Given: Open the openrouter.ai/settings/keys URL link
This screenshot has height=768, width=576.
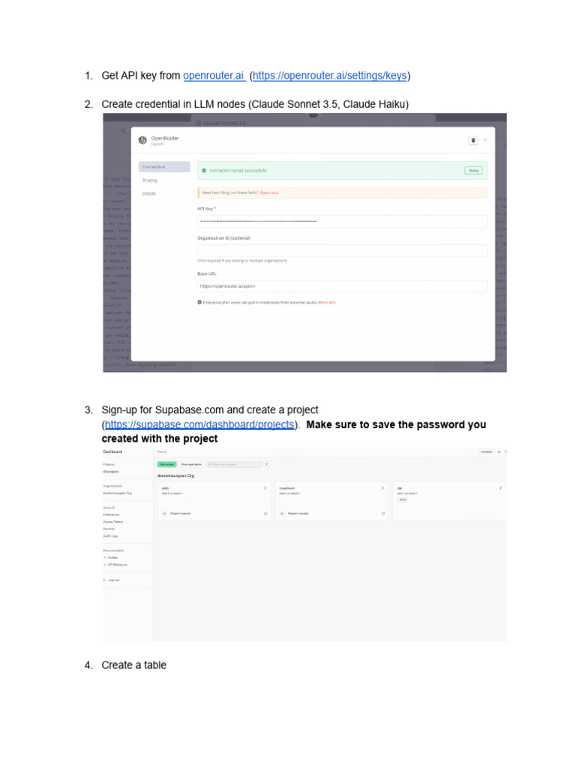Looking at the screenshot, I should pos(330,76).
